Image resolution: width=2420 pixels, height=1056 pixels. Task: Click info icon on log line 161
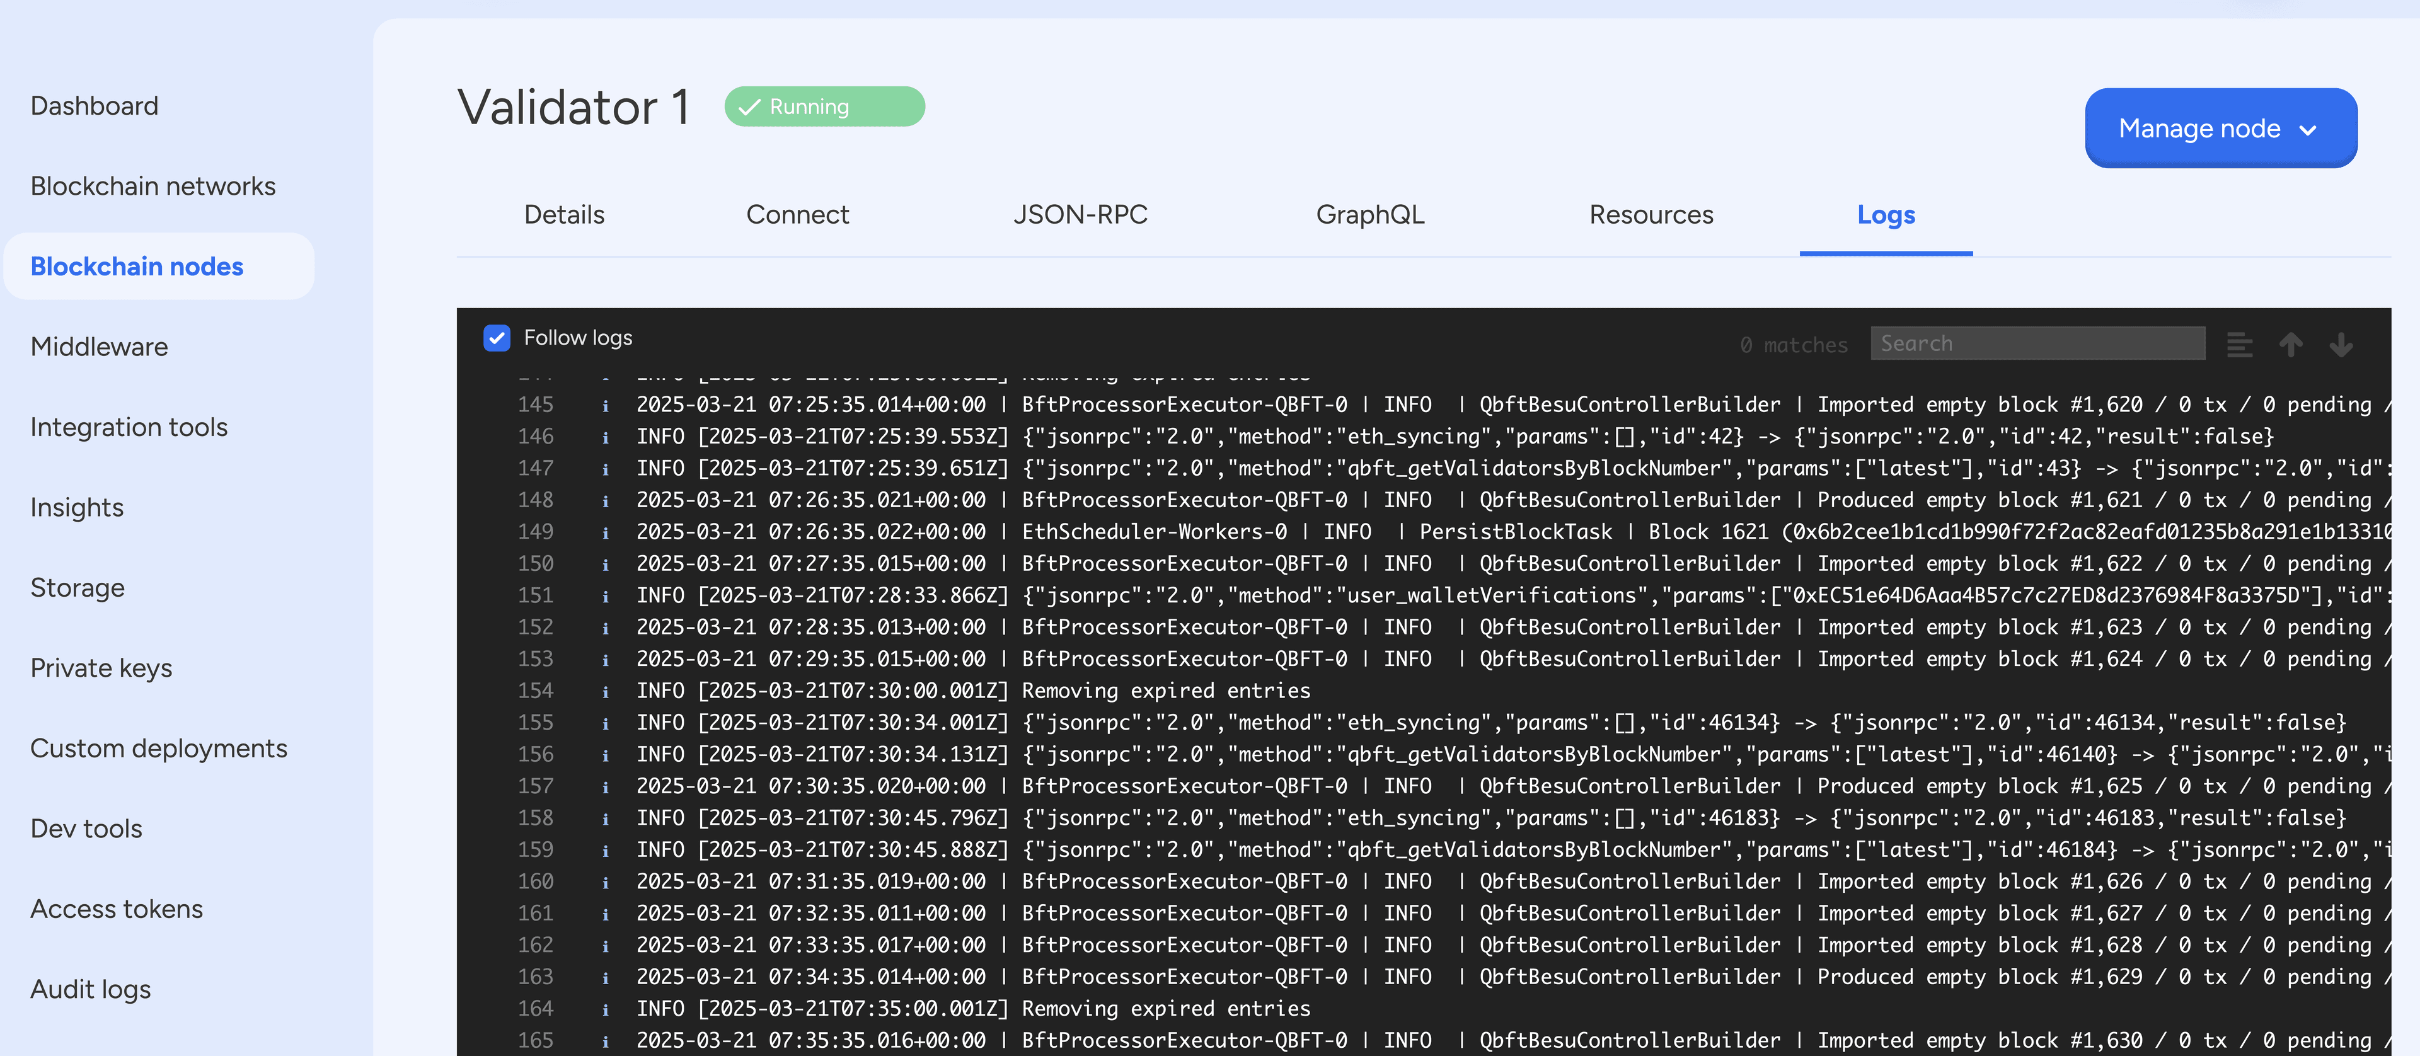605,914
